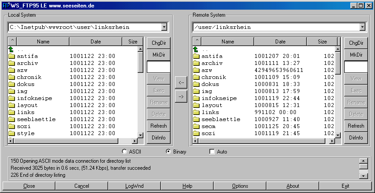Sort the local list by the Date column
The image size is (375, 193).
point(95,42)
